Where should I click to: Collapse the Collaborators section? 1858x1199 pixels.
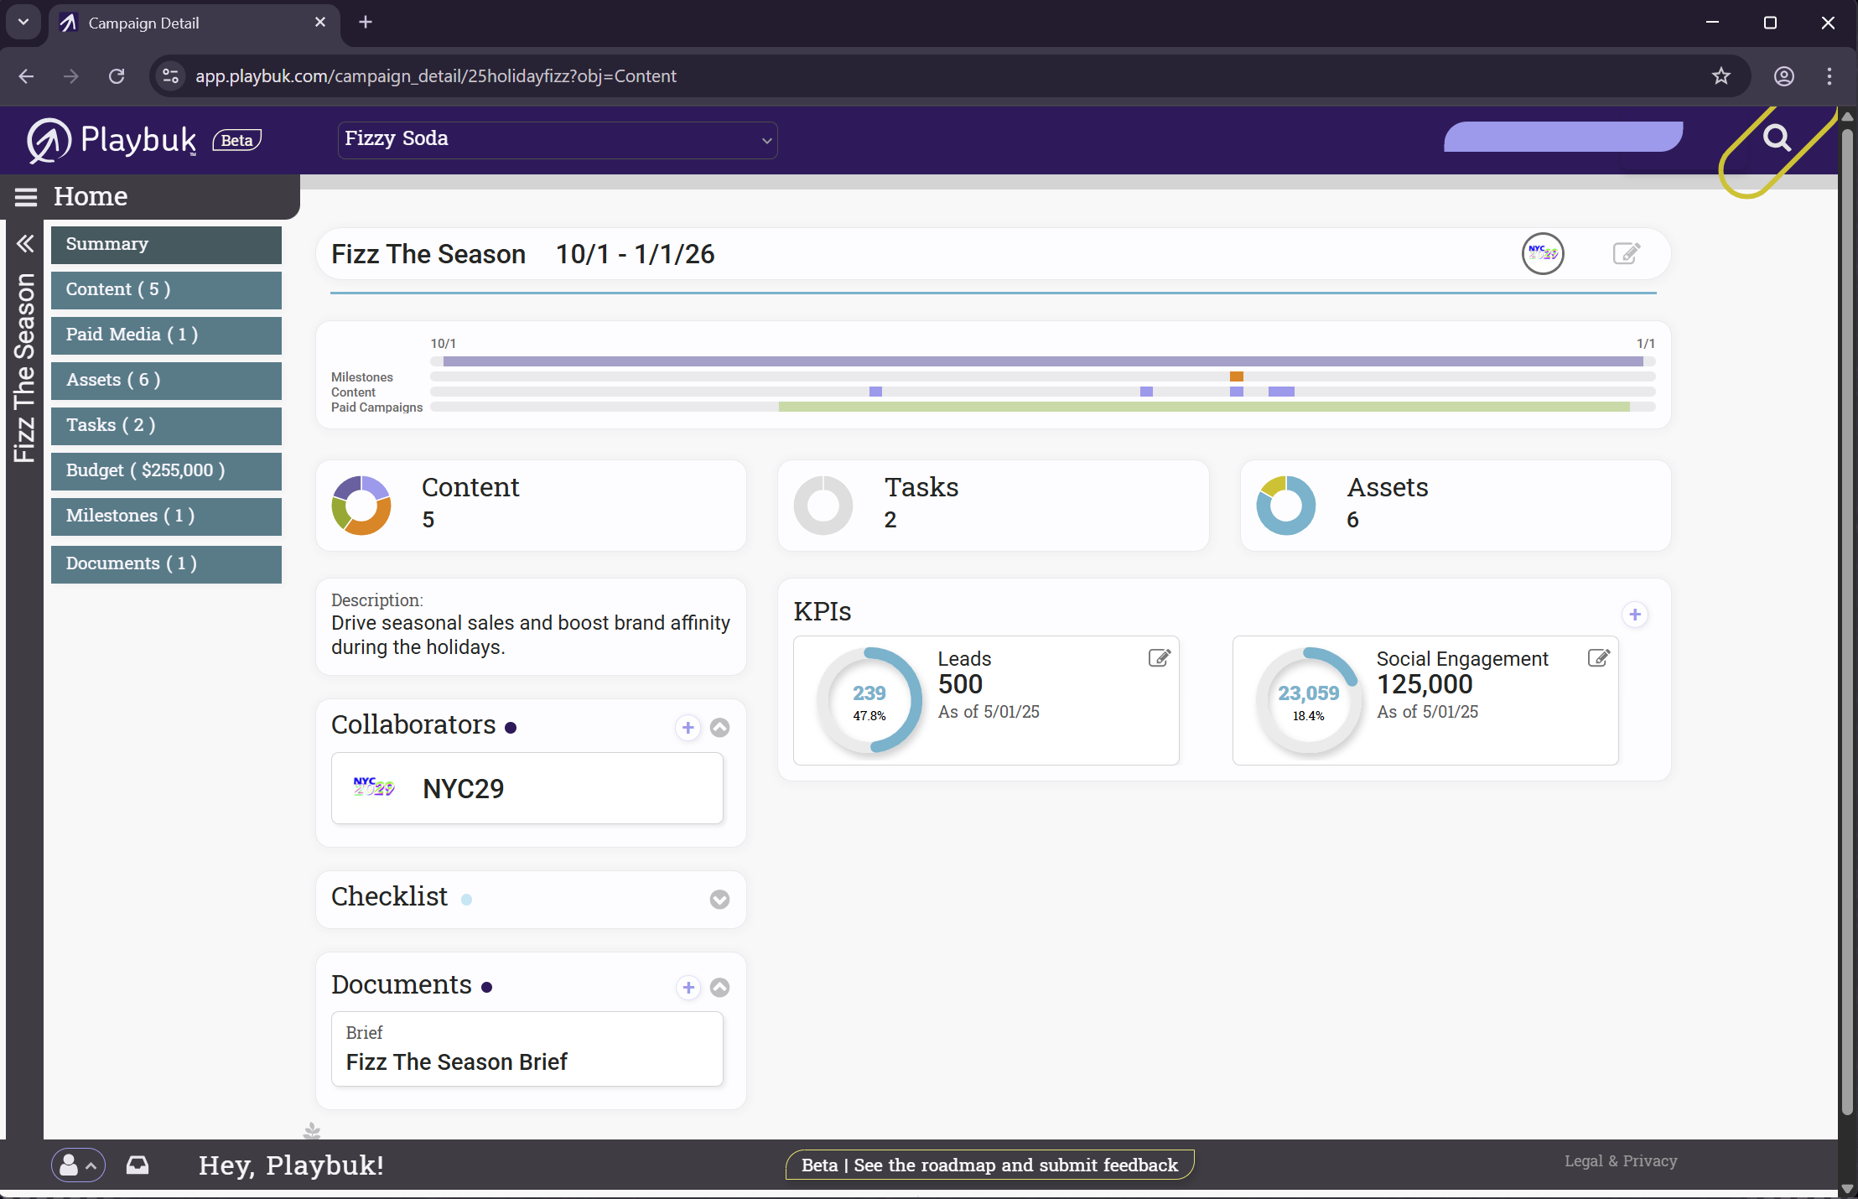719,728
